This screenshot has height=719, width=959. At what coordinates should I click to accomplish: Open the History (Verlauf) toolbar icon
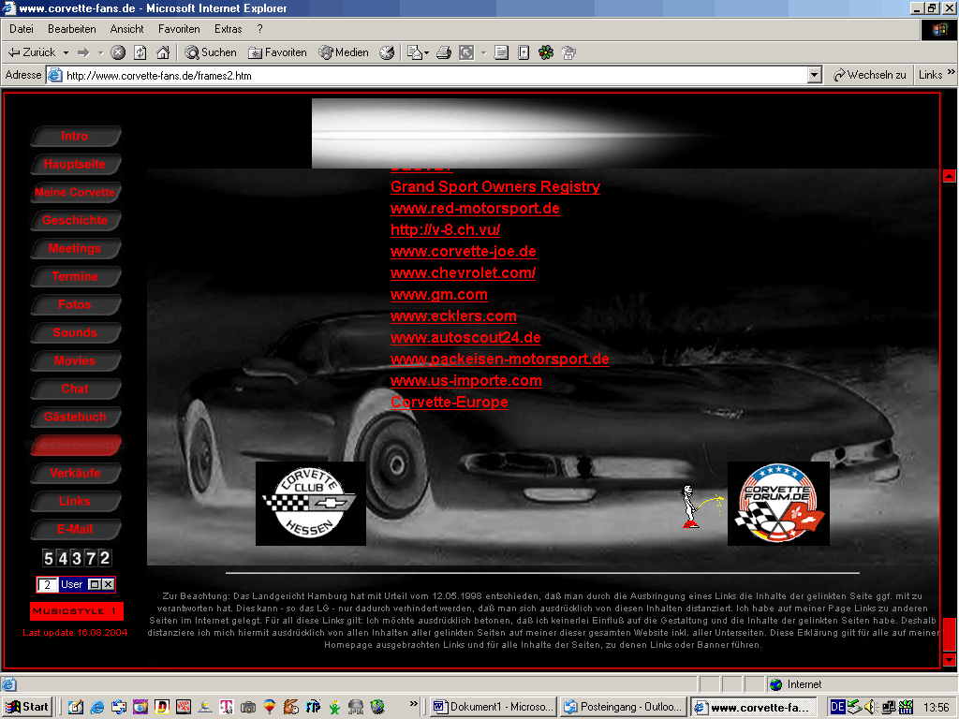(387, 52)
